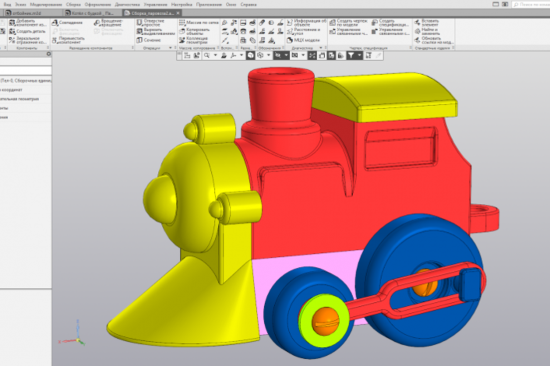Screen dimensions: 550x366
Task: Expand the Диагностика group dropdown arrow
Action: tap(321, 48)
